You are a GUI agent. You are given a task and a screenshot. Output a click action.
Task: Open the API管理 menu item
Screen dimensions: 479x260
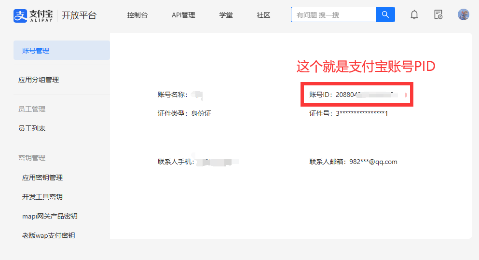click(x=183, y=15)
